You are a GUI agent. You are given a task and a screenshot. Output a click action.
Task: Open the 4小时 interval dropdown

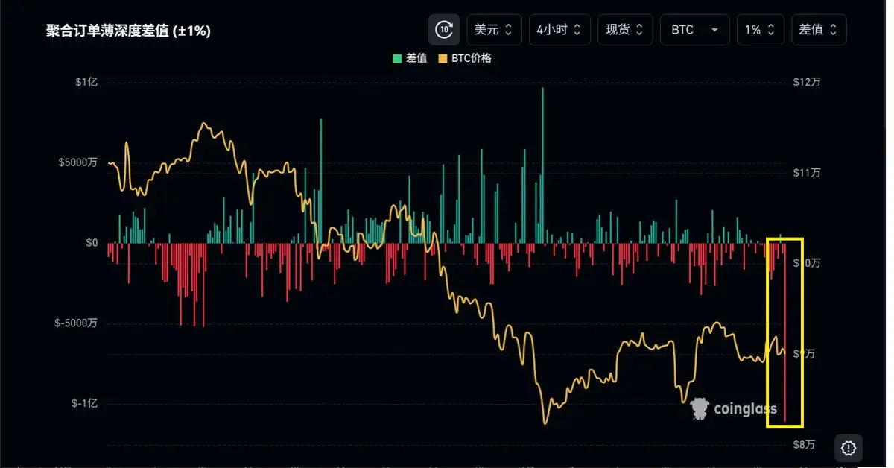coord(559,30)
